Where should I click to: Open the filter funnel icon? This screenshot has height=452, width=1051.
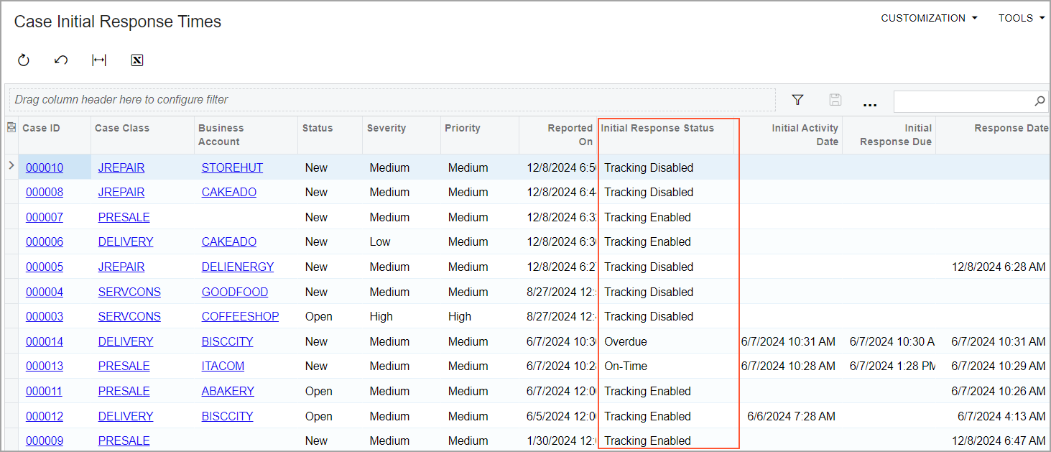[x=797, y=101]
